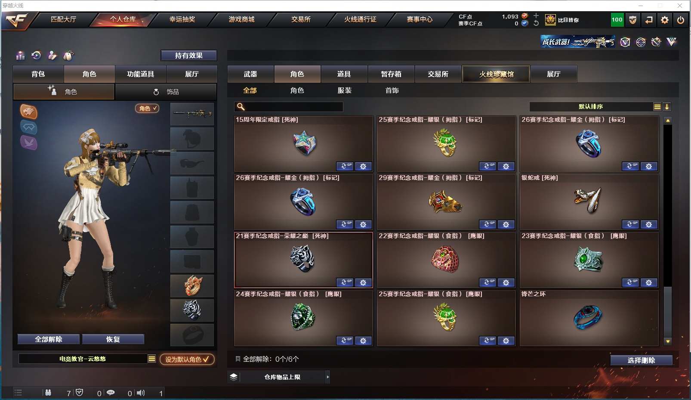Click the orange wolf icon beside character
691x400 pixels.
[x=29, y=112]
